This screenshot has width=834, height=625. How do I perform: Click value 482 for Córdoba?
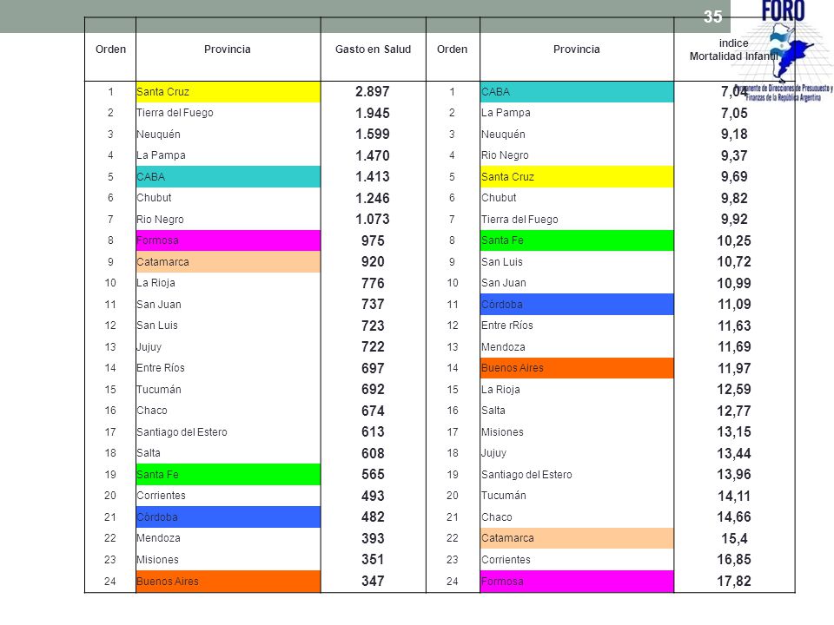373,516
